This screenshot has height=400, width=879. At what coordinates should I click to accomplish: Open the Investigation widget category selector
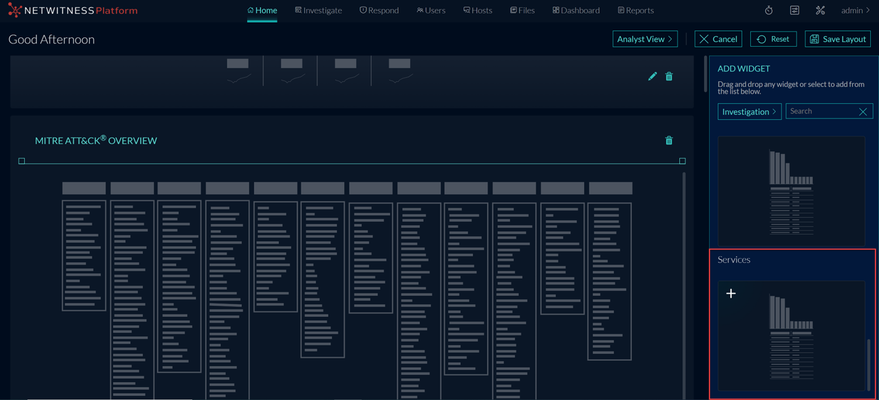coord(749,111)
